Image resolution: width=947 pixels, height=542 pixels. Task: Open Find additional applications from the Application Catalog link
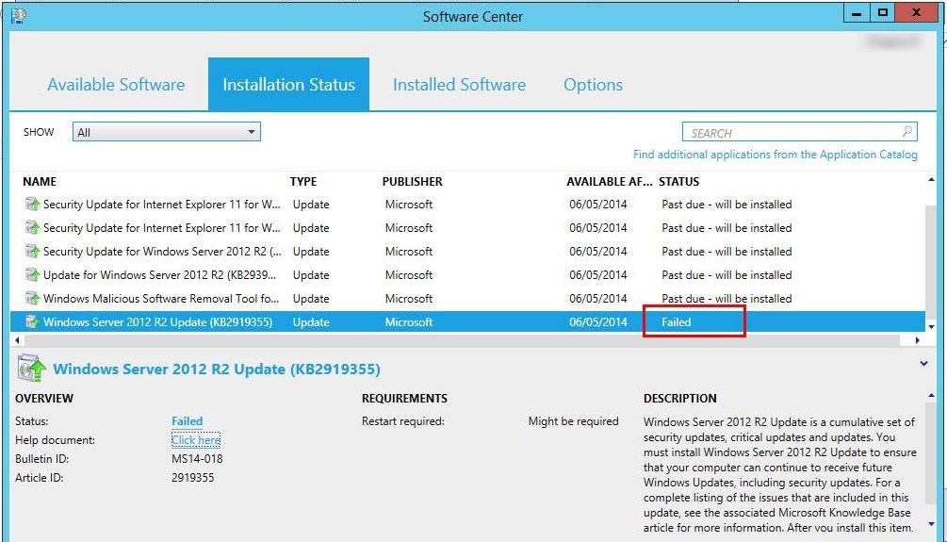775,155
